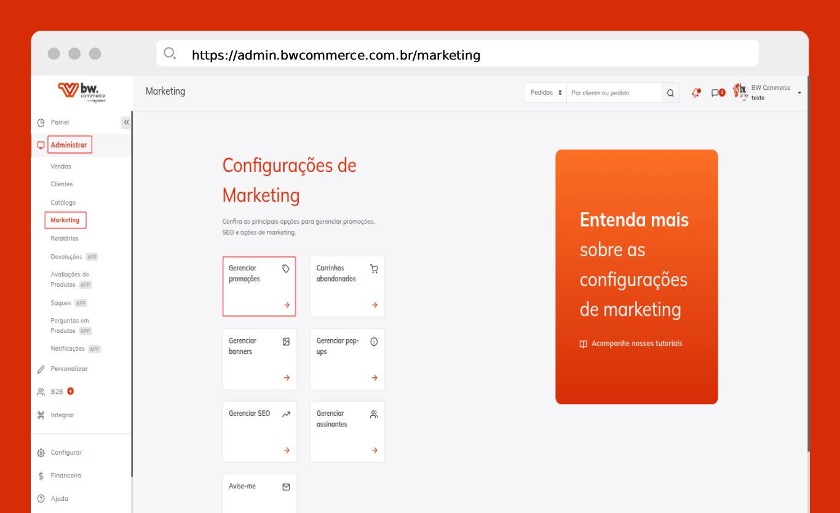
Task: Click the B2B people icon
Action: pyautogui.click(x=41, y=392)
